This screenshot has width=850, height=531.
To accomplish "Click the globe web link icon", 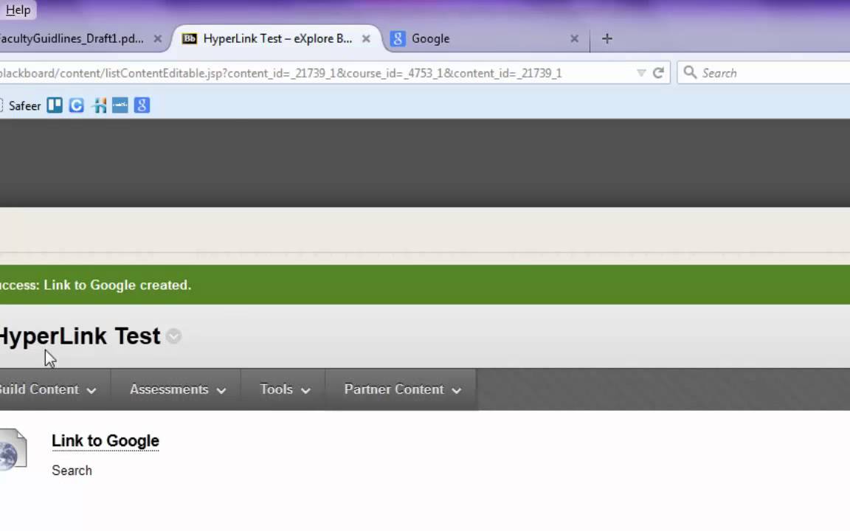I will [12, 449].
